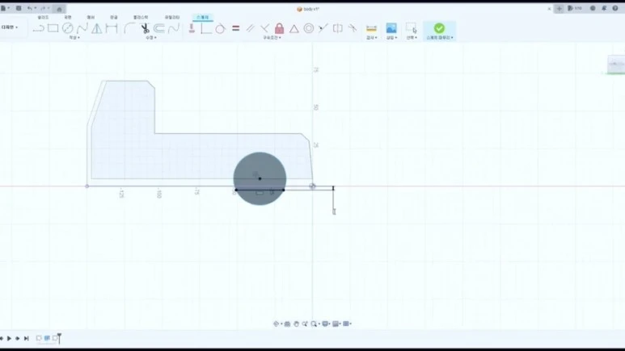The image size is (625, 351).
Task: Jump to end of timeline
Action: pos(27,338)
